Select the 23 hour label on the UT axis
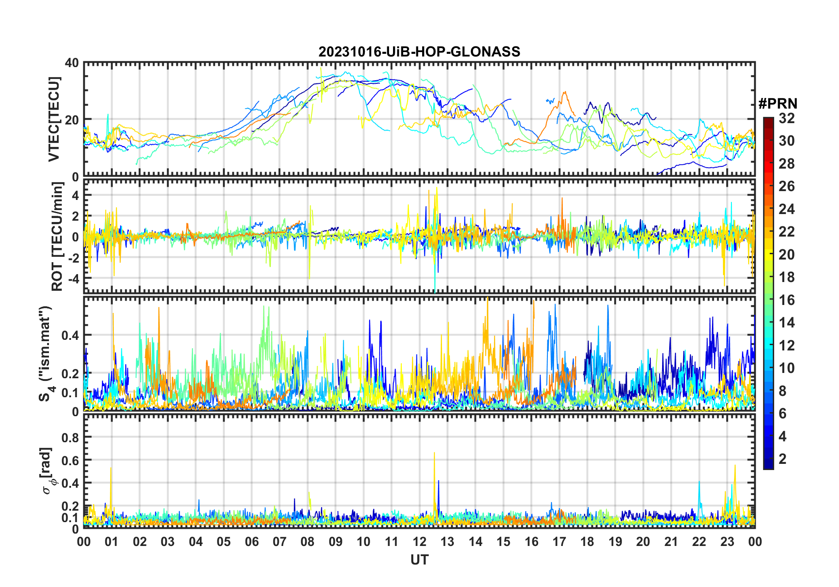Image resolution: width=839 pixels, height=587 pixels. pos(727,542)
